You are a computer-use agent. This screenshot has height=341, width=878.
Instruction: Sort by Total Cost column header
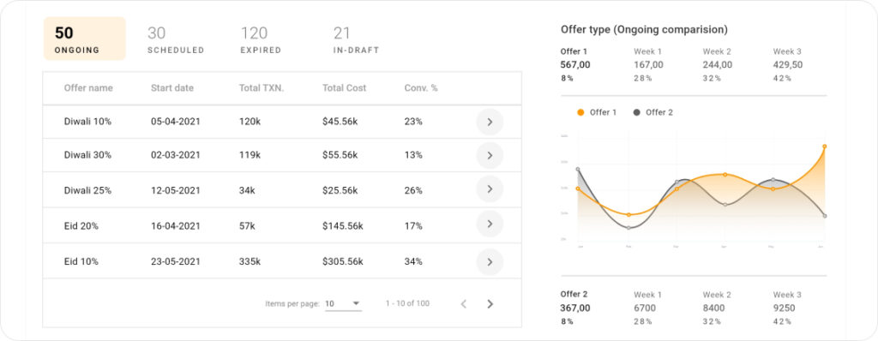click(x=345, y=88)
